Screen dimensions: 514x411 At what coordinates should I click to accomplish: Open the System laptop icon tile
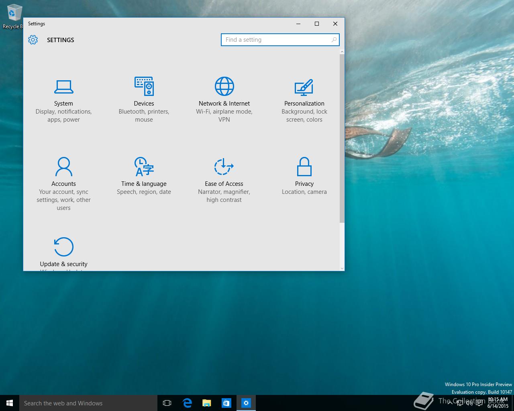tap(63, 86)
